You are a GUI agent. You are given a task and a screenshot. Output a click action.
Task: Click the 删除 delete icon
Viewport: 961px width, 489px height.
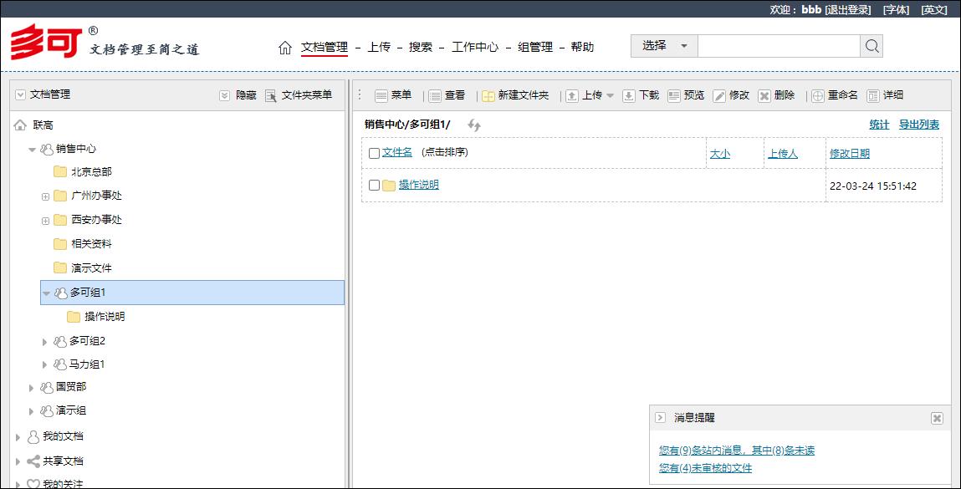(762, 94)
